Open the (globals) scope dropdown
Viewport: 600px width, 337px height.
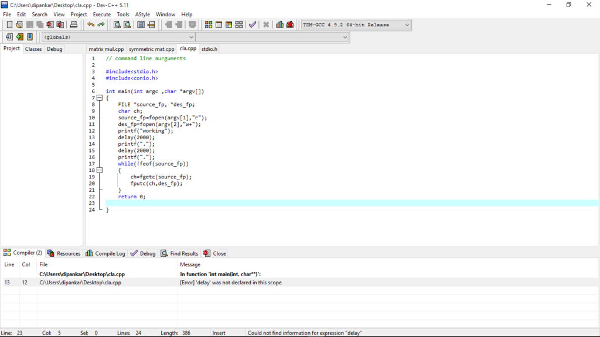[190, 37]
